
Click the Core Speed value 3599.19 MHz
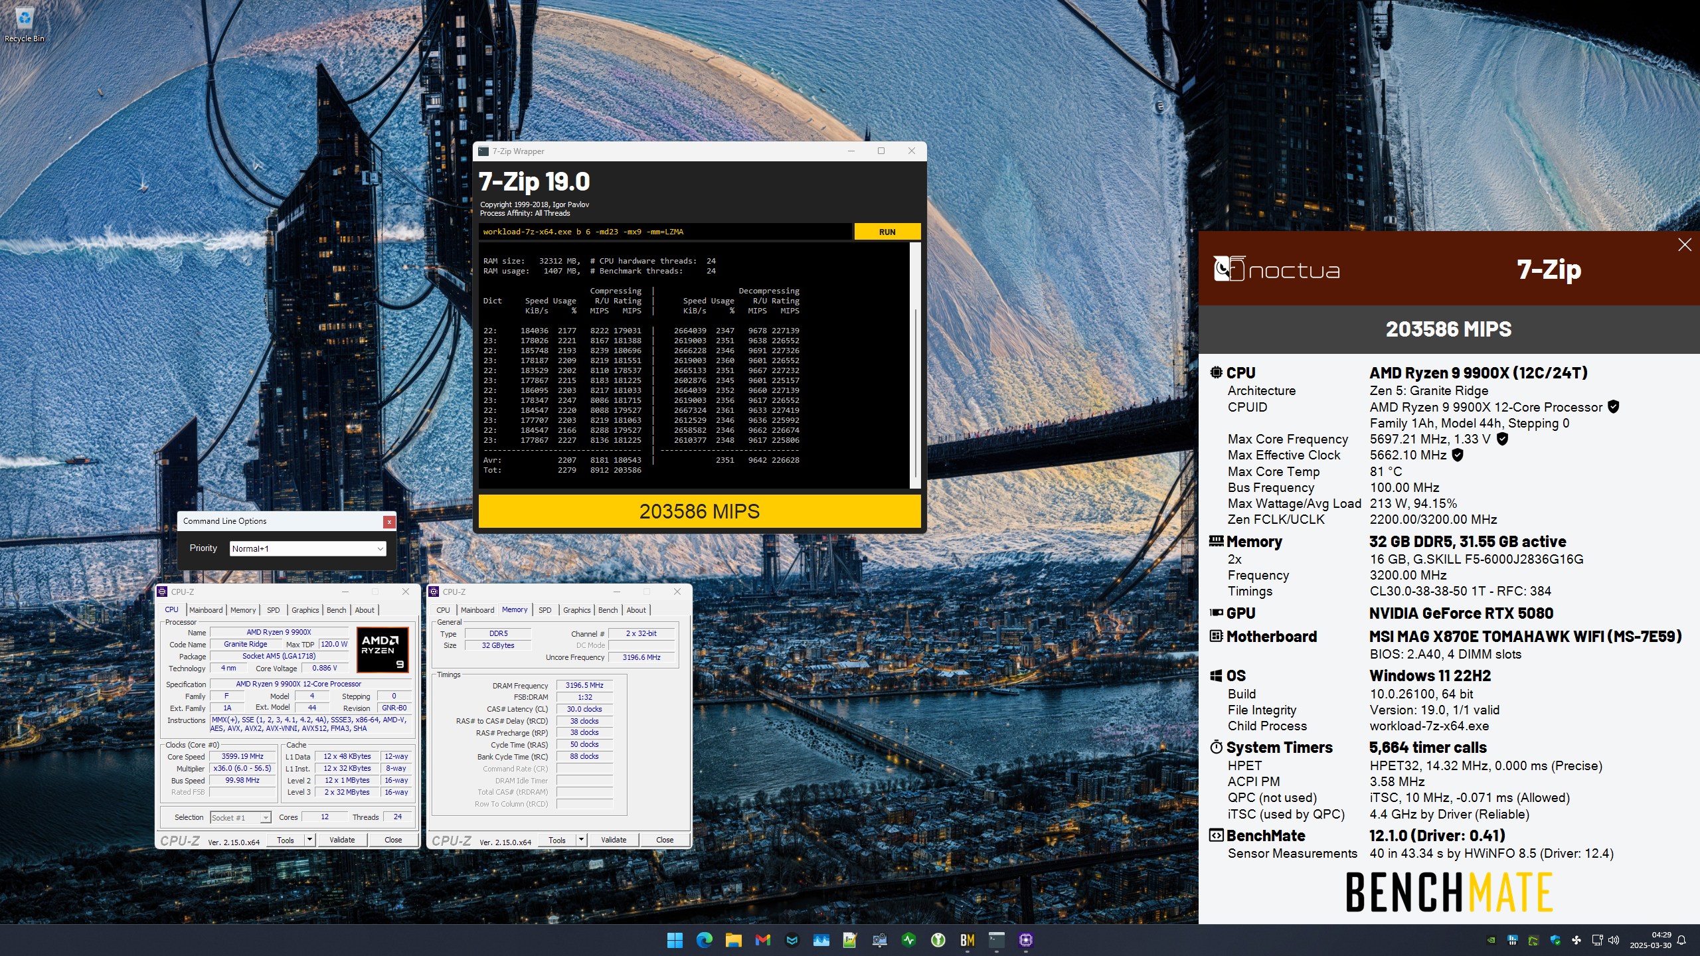click(x=242, y=756)
